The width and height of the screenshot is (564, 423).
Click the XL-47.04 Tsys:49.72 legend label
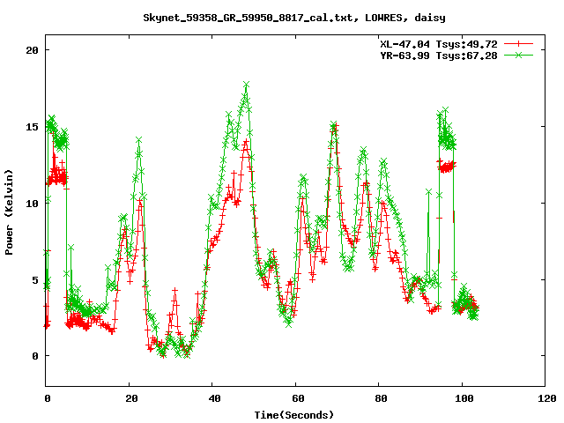pyautogui.click(x=439, y=44)
